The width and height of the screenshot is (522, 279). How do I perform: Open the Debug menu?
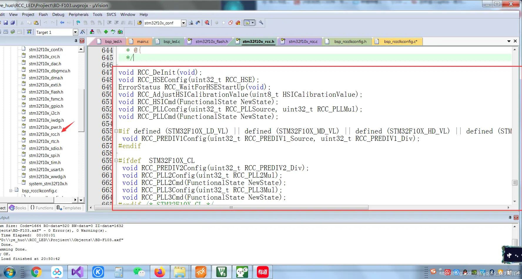pyautogui.click(x=58, y=14)
